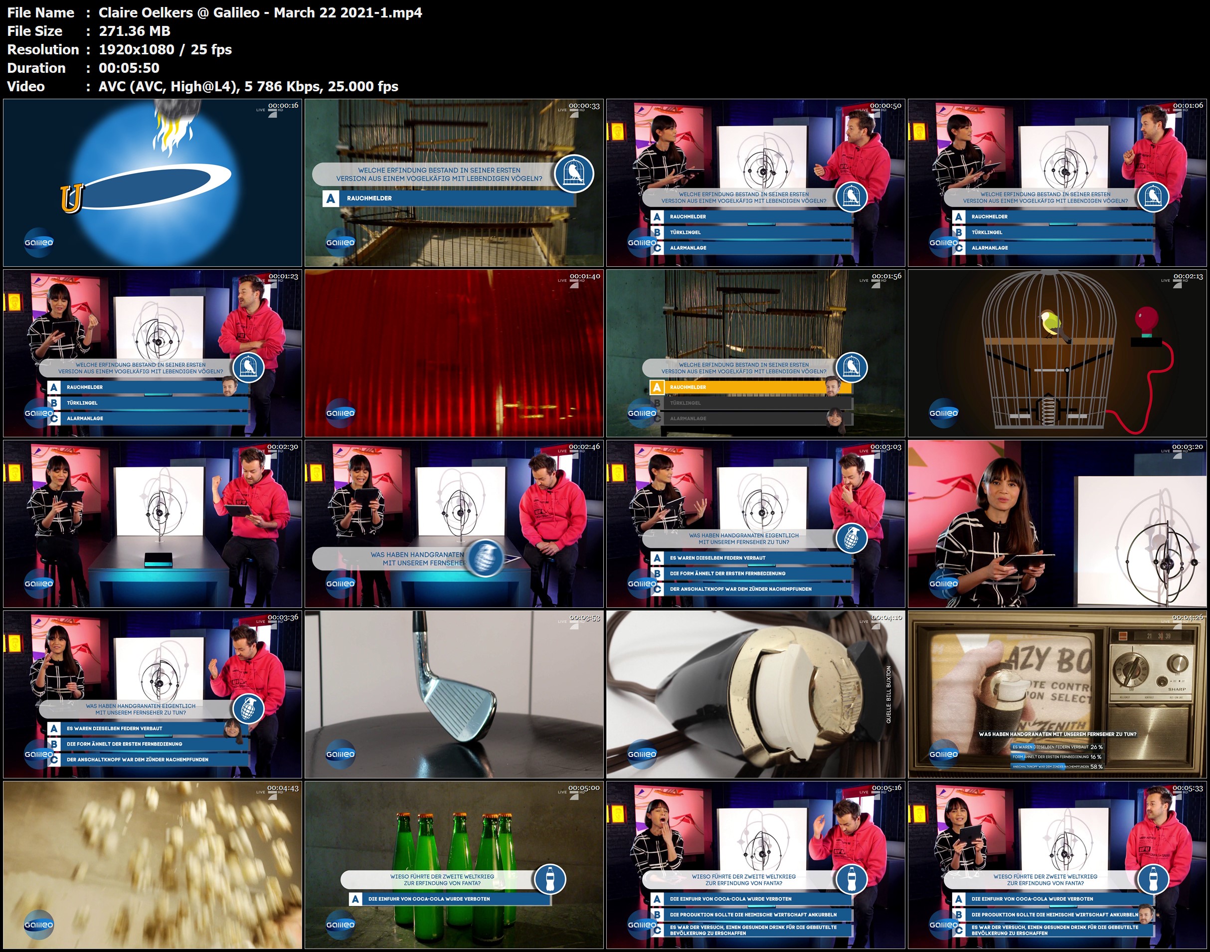The height and width of the screenshot is (952, 1210).
Task: Click the Duration value 00:05:50
Action: tap(129, 68)
